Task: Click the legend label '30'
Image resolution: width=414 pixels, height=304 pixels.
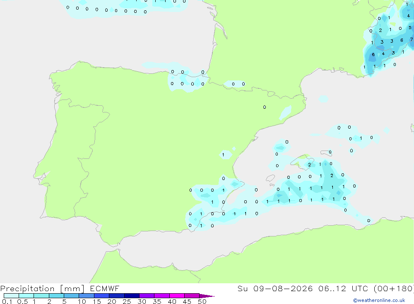Action: click(x=142, y=302)
